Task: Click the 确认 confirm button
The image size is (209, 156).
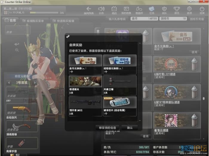Action: point(130,128)
